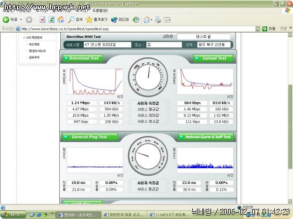Open the 경로추적 sidebar link

coord(34,57)
